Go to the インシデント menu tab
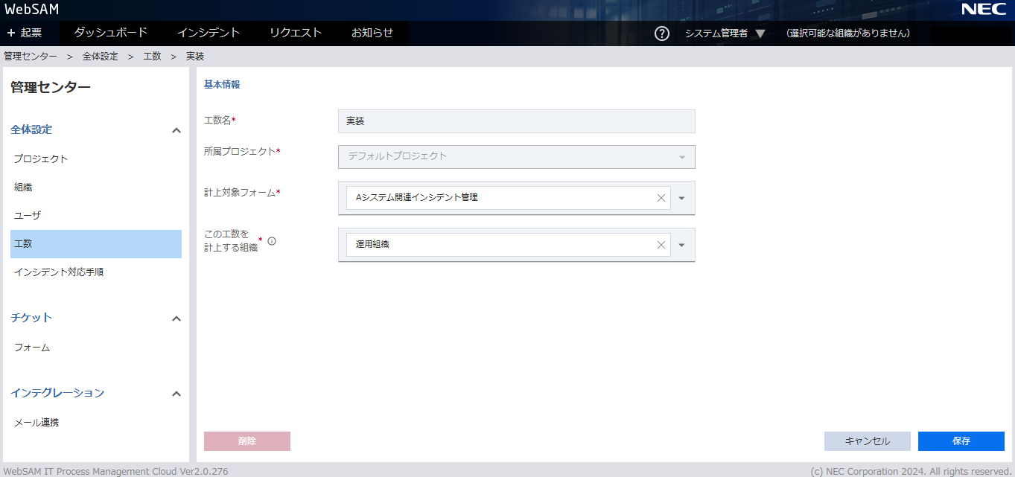This screenshot has width=1015, height=477. pyautogui.click(x=209, y=33)
